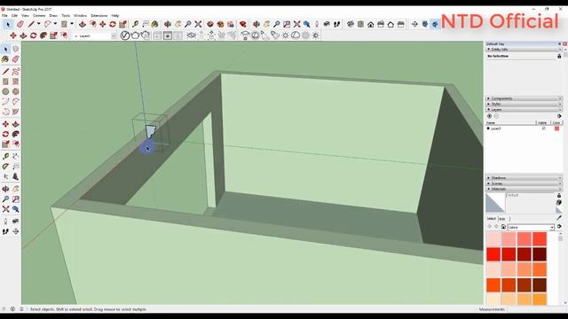The height and width of the screenshot is (319, 568).
Task: Pick the Sample Paint eyedropper in Materials
Action: (x=559, y=217)
